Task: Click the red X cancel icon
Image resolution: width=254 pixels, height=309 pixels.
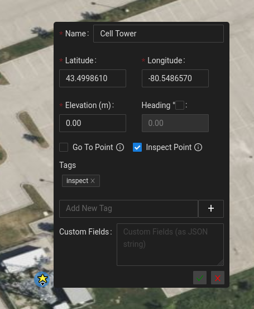Action: coord(218,278)
